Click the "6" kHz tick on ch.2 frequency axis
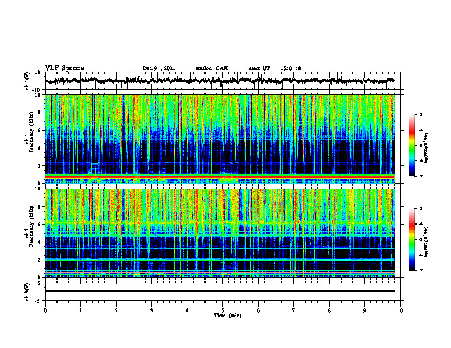 coord(40,225)
